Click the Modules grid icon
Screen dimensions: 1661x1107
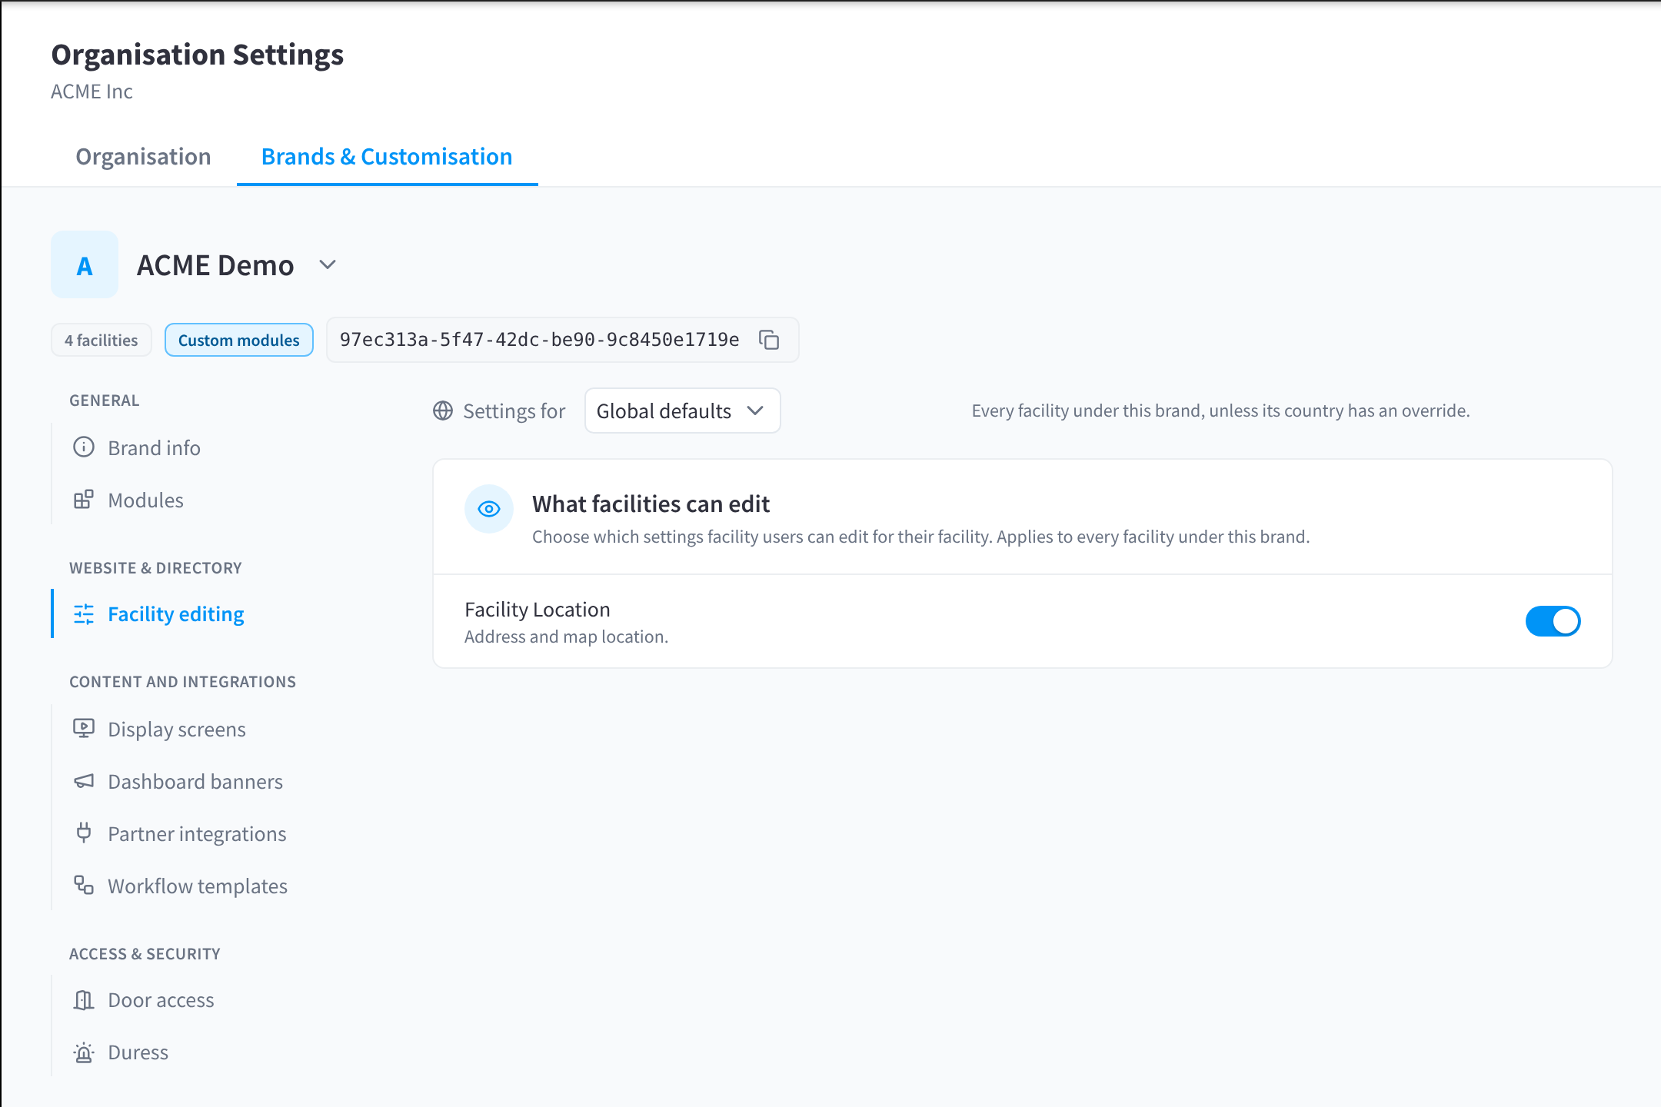point(84,500)
